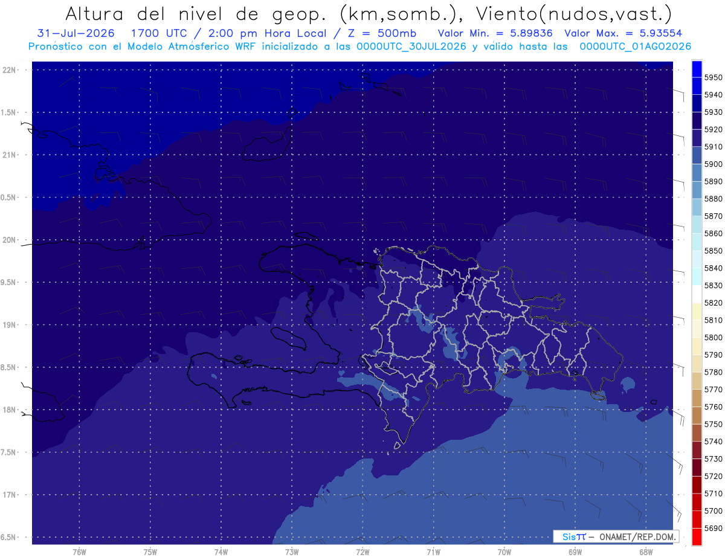Click the '76W' longitude label
Image resolution: width=725 pixels, height=560 pixels.
tap(79, 552)
